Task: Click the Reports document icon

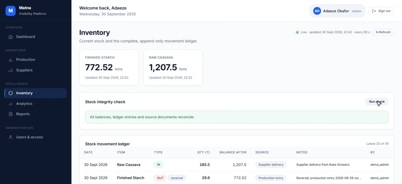Action: pos(11,114)
